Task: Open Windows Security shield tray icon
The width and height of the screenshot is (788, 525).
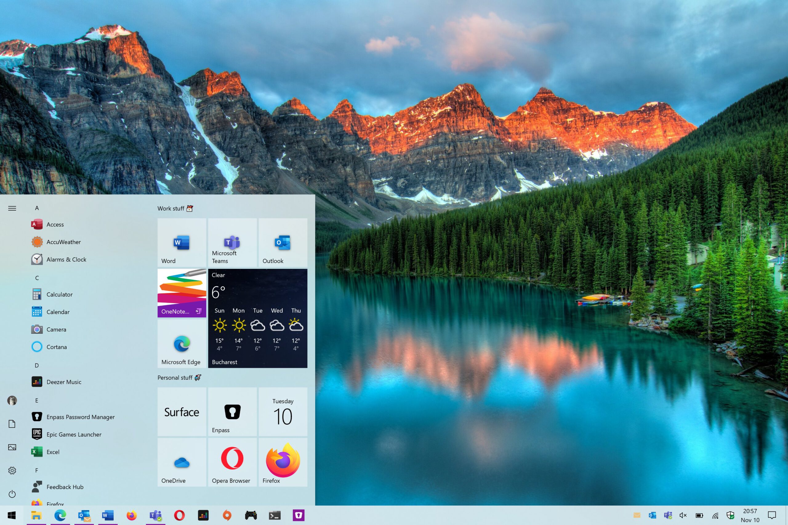Action: pyautogui.click(x=730, y=515)
